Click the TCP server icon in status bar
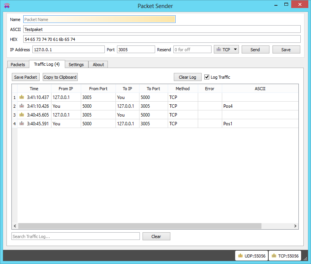This screenshot has width=311, height=264. (x=274, y=256)
